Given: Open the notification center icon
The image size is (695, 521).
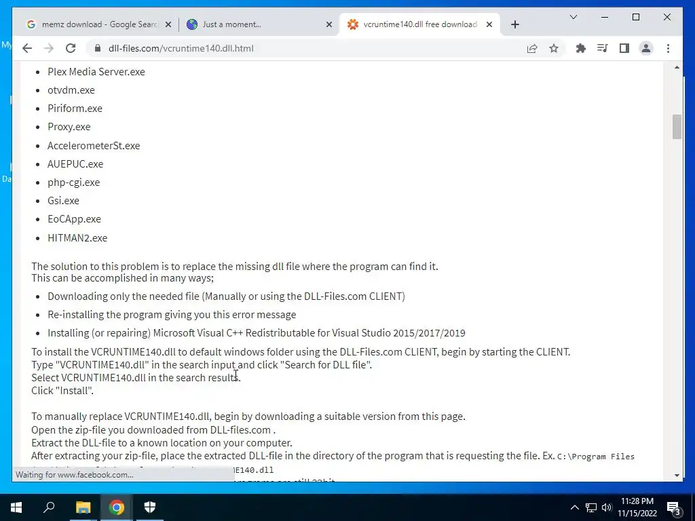Looking at the screenshot, I should [x=673, y=507].
